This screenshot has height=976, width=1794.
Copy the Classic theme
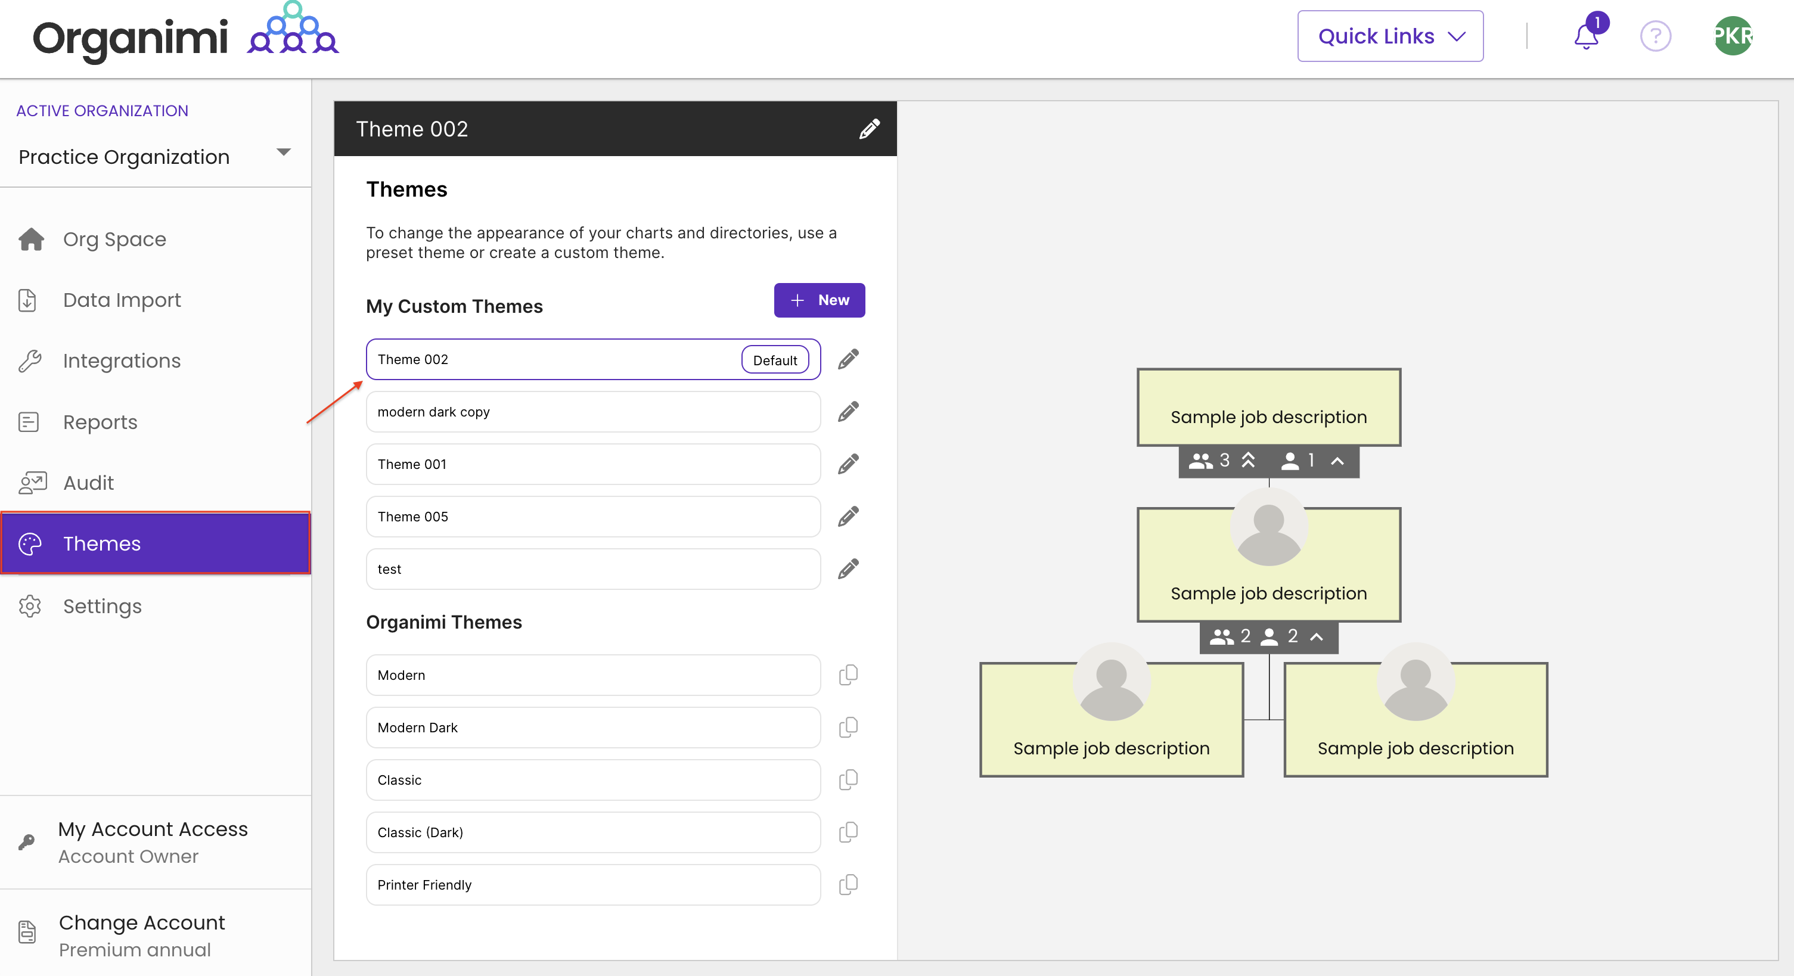[848, 780]
